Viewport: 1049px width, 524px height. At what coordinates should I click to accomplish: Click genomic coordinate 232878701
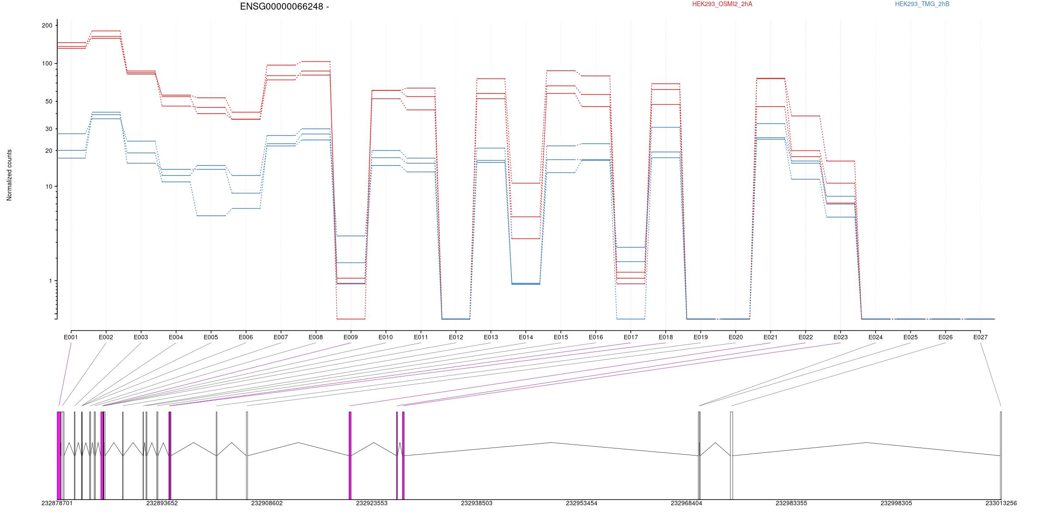point(57,503)
